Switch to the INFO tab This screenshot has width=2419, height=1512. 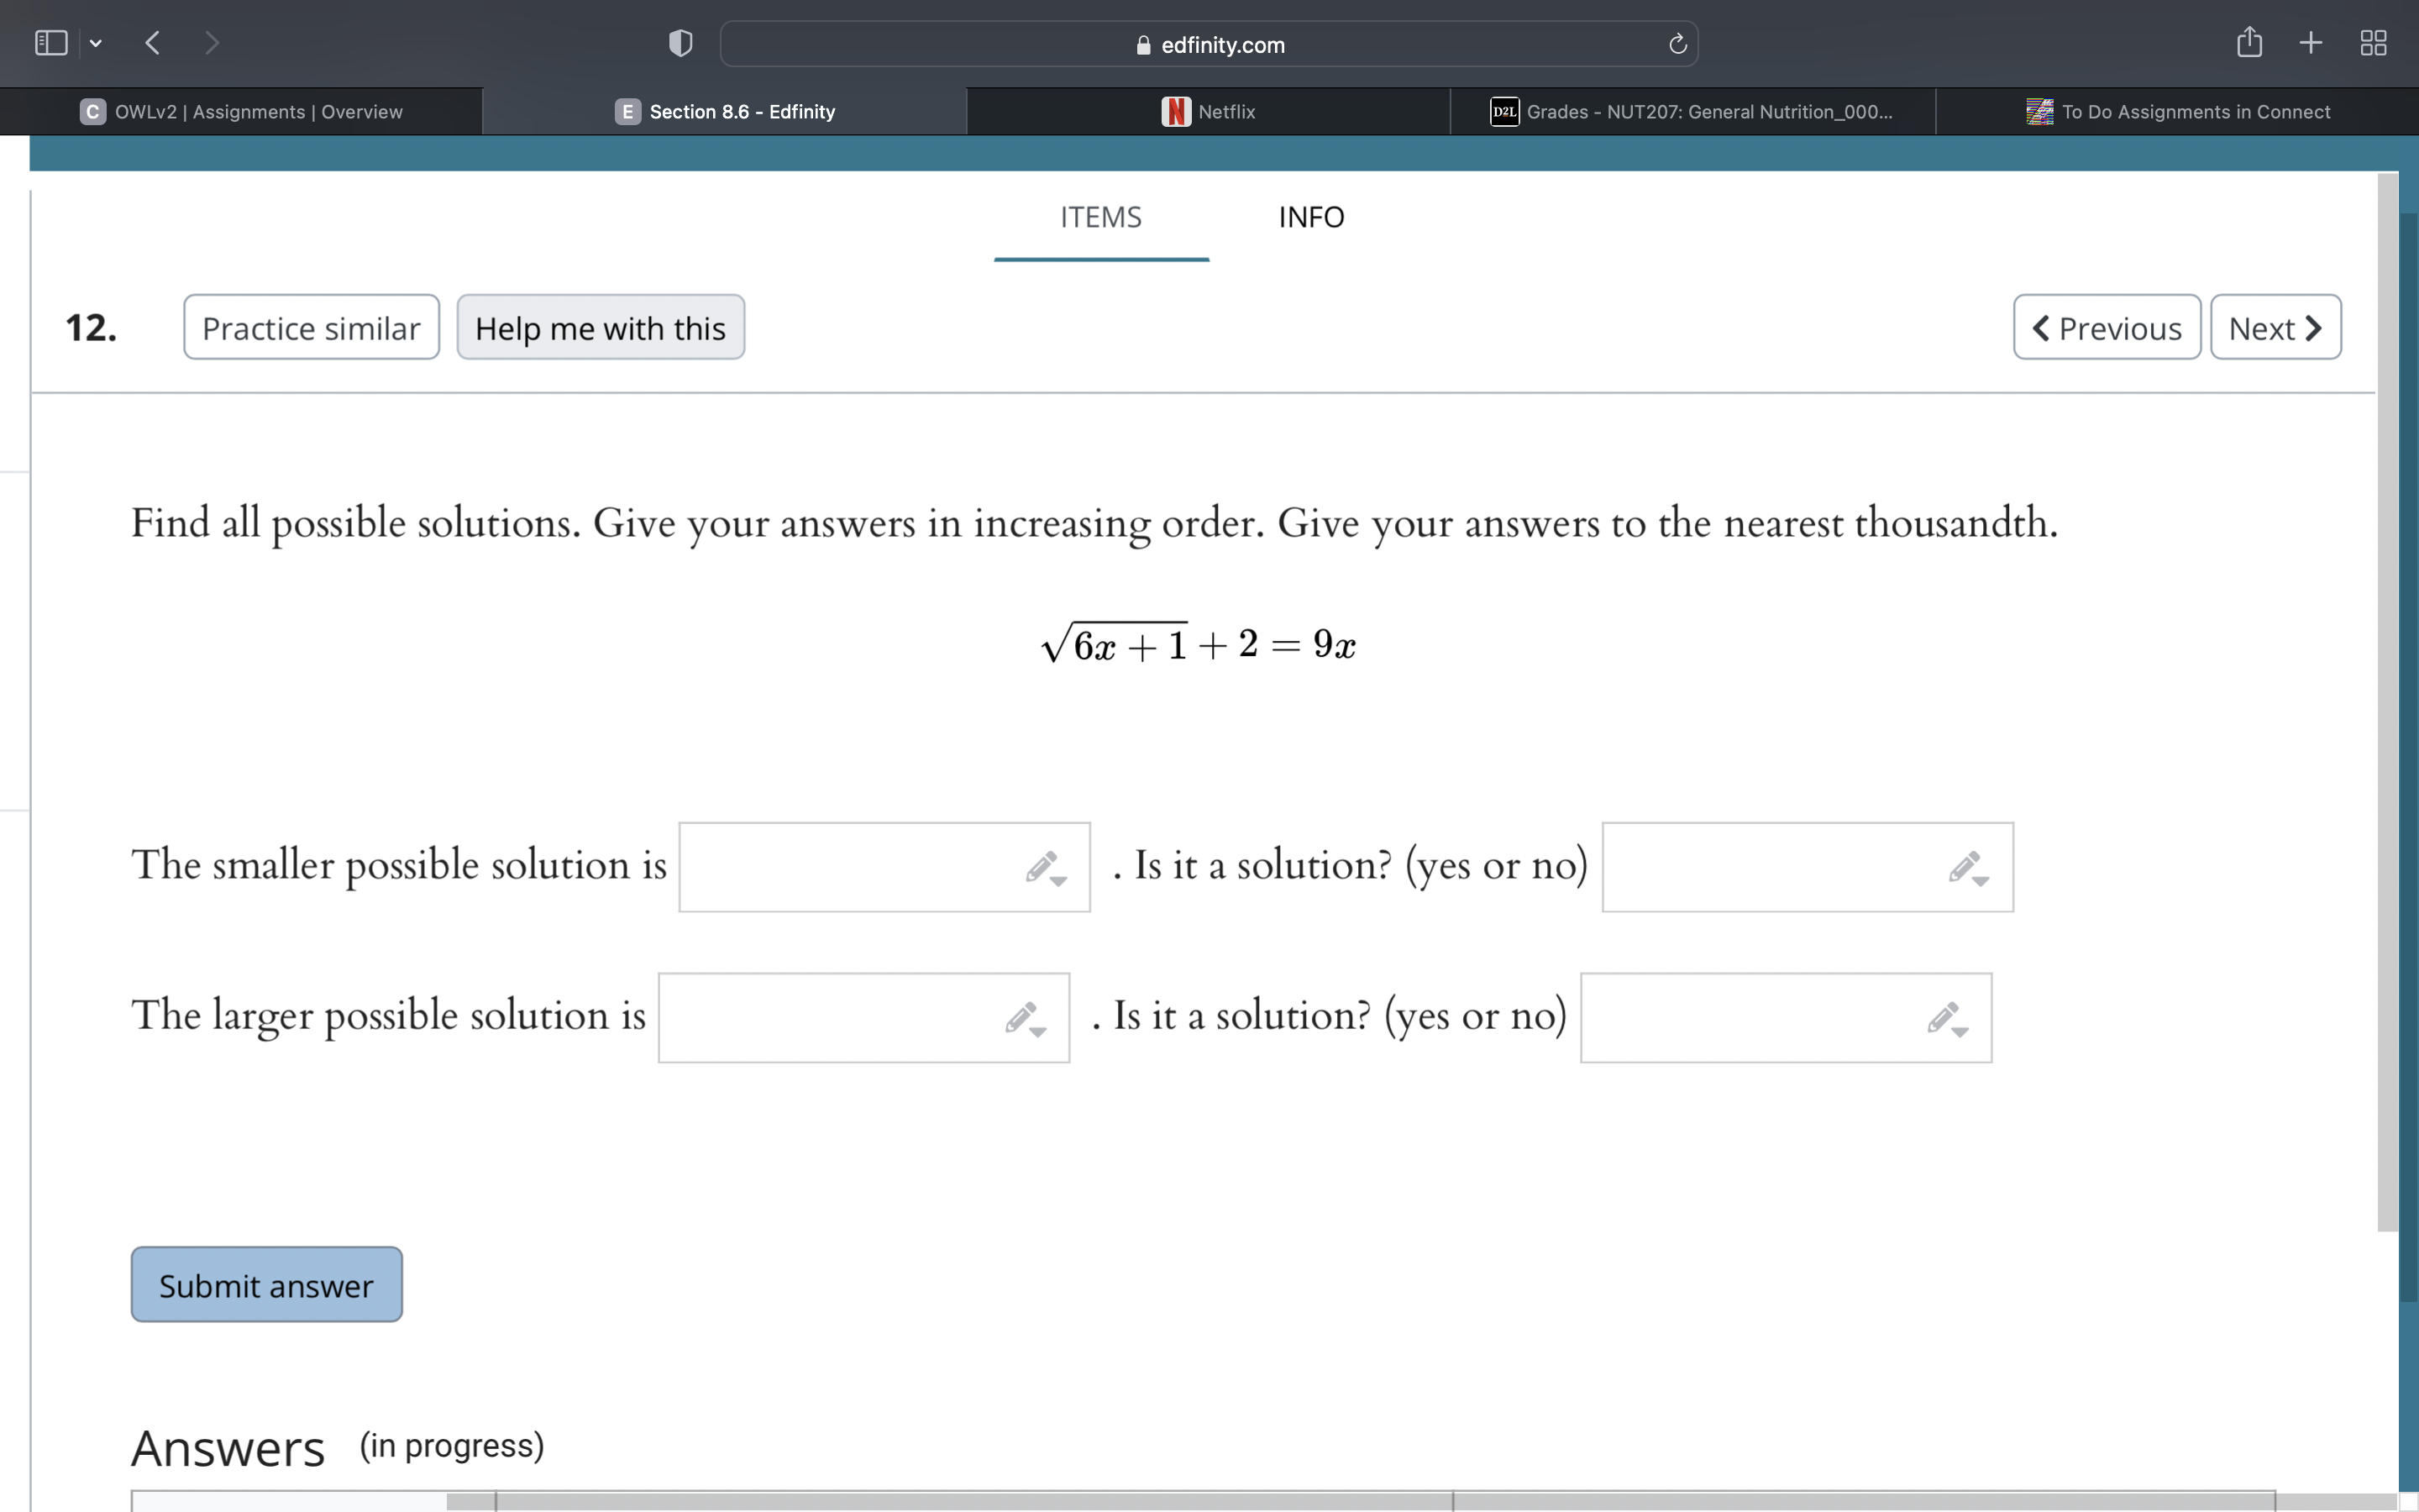click(1310, 217)
